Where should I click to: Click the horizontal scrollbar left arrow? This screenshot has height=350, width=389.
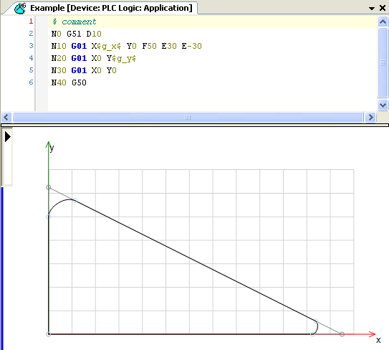tap(6, 117)
